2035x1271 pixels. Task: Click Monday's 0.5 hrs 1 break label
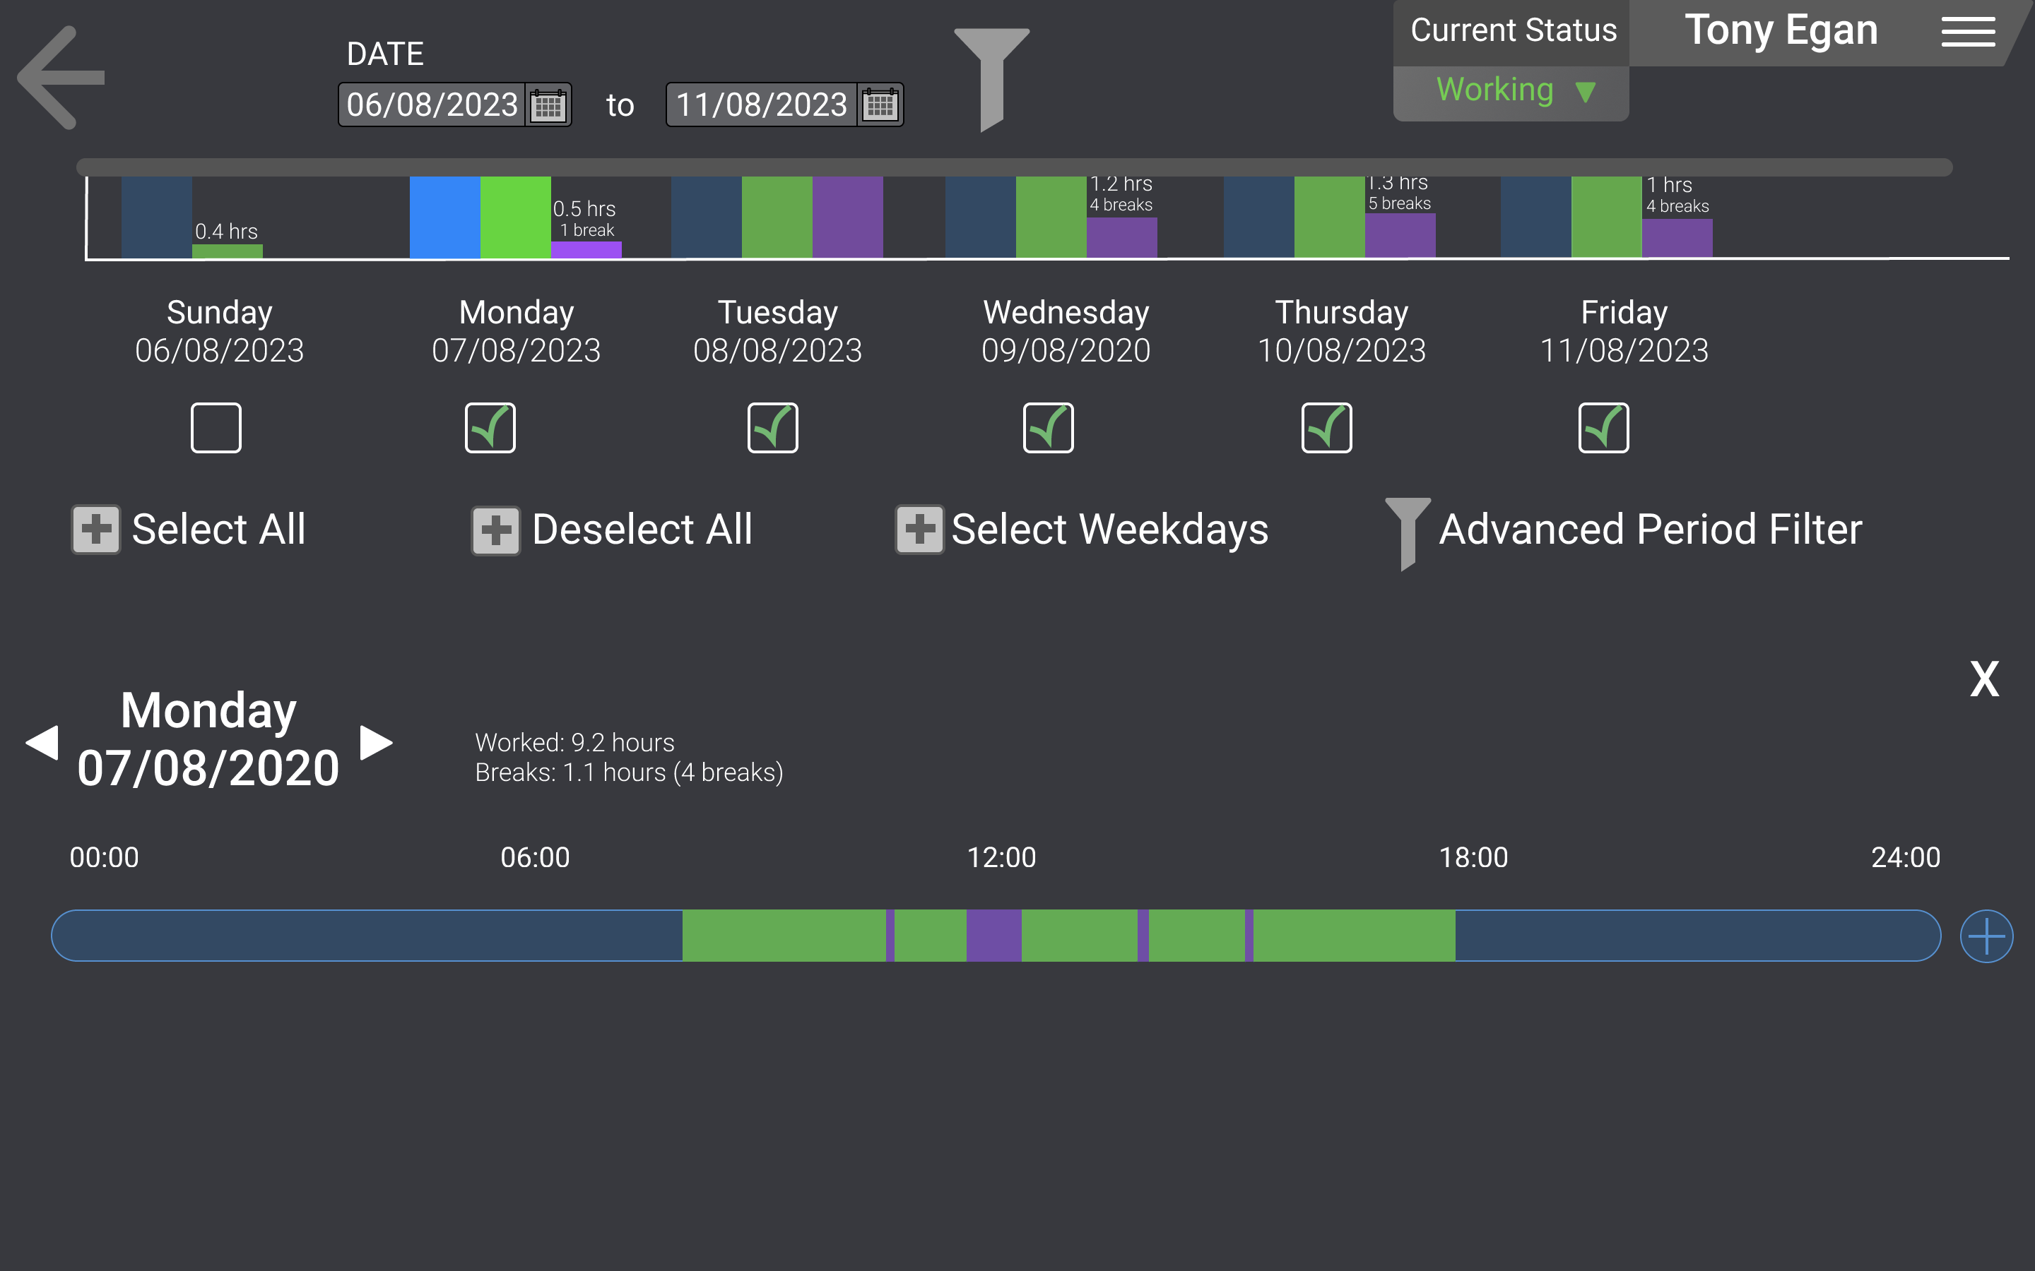click(584, 219)
